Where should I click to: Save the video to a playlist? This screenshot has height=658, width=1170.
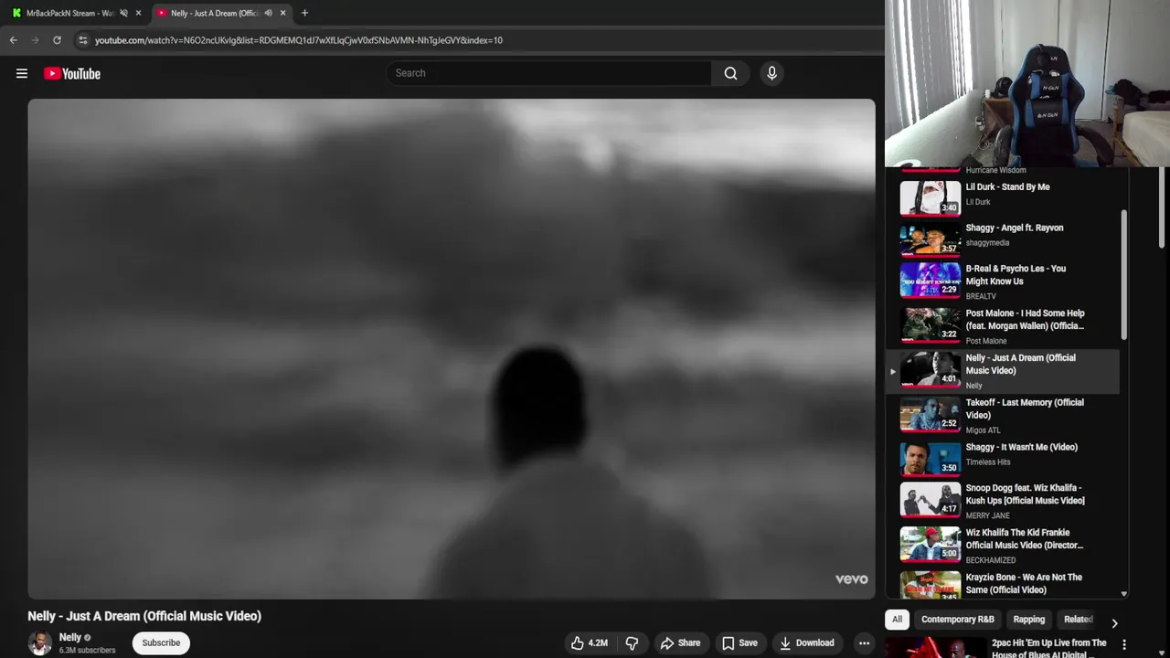click(739, 643)
